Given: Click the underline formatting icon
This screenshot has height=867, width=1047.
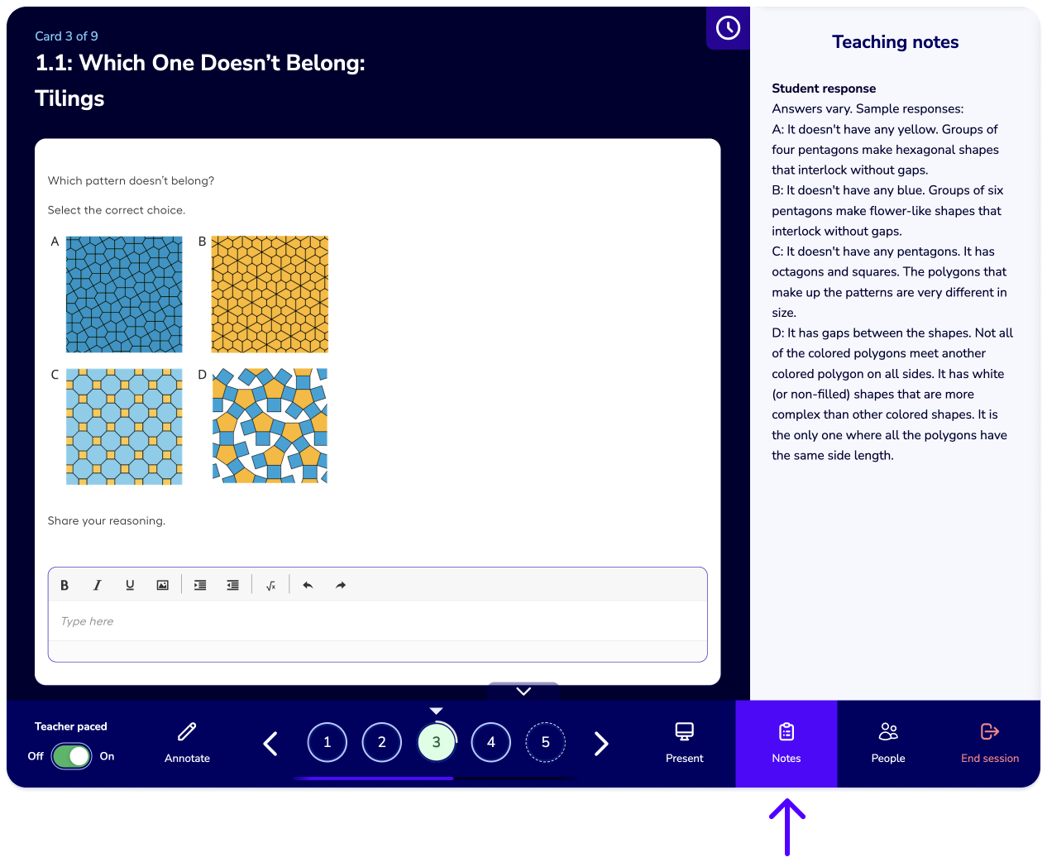Looking at the screenshot, I should [x=130, y=585].
